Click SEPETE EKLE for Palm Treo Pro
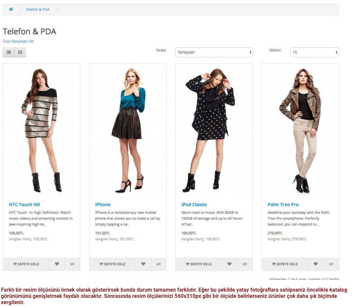 coord(285,264)
